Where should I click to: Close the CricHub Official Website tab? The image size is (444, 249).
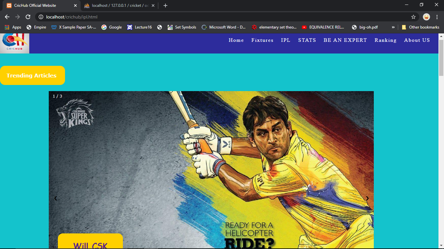coord(75,6)
